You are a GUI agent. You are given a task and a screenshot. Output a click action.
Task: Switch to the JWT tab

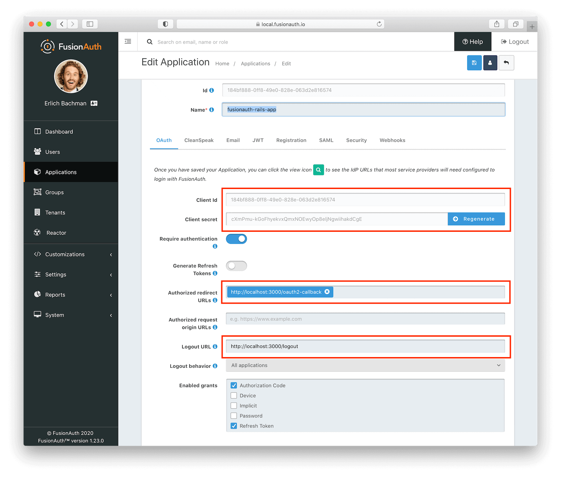[x=258, y=140]
